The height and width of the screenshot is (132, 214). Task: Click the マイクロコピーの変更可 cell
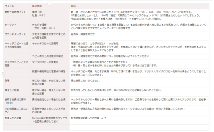[x=50, y=64]
